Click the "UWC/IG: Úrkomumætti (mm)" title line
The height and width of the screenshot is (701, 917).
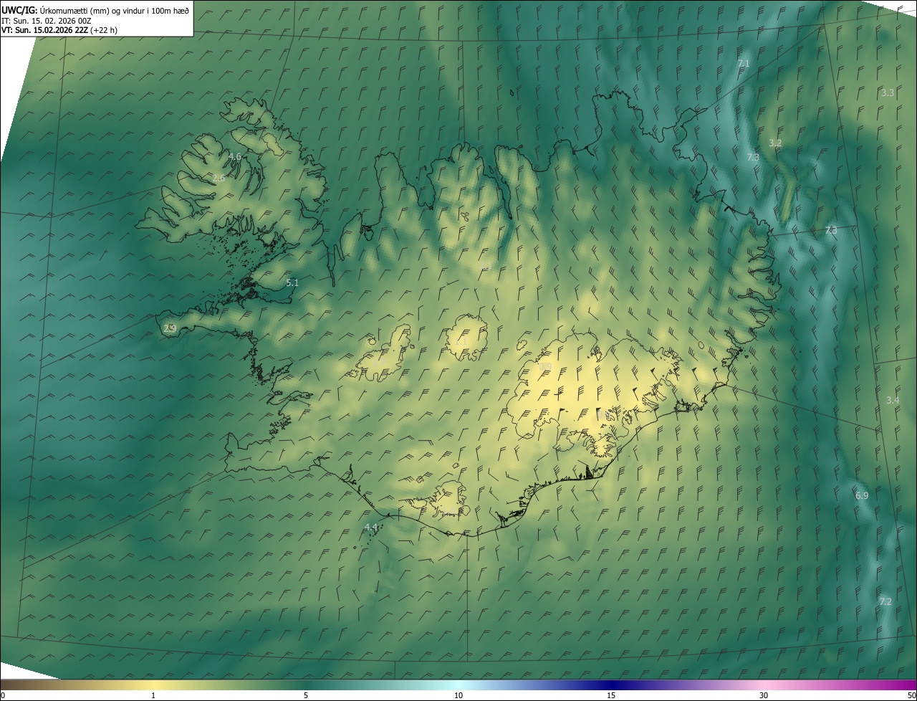[x=95, y=10]
